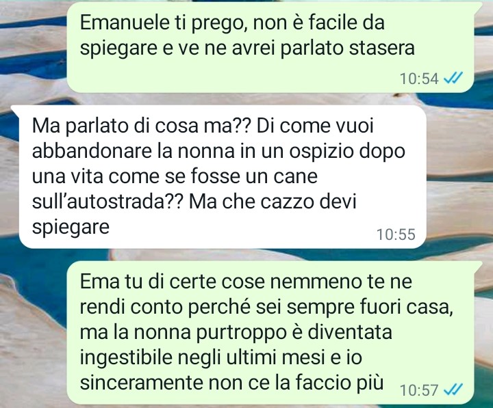Viewport: 493px width, 408px height.
Task: Select the "Emanuele ti prego" sent message bubble
Action: [270, 47]
